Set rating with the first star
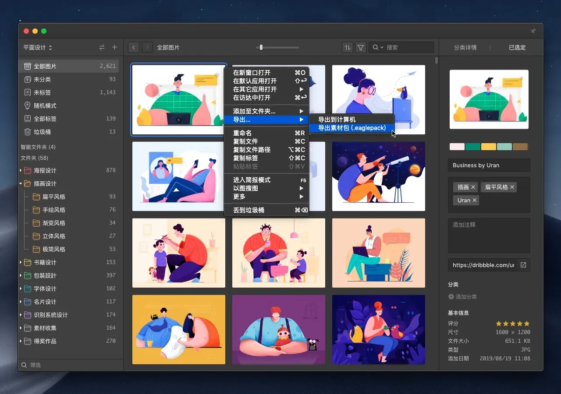Screen dimensions: 561x394 coord(499,324)
